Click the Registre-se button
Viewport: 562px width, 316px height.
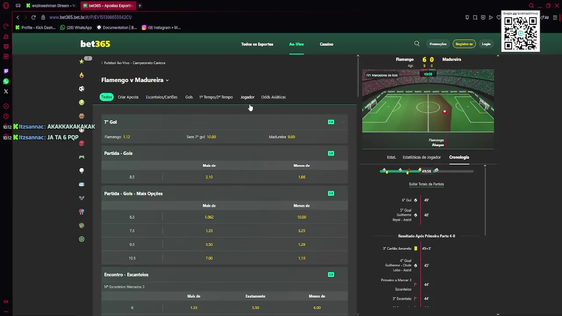click(464, 44)
